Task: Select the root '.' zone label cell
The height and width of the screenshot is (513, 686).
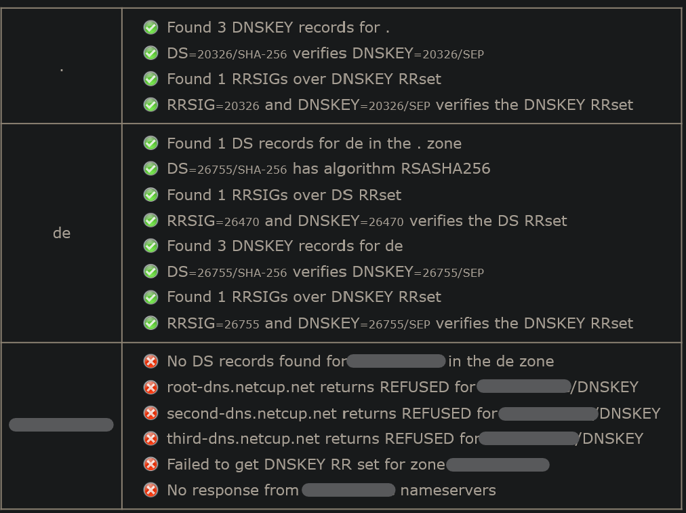Action: coord(62,66)
